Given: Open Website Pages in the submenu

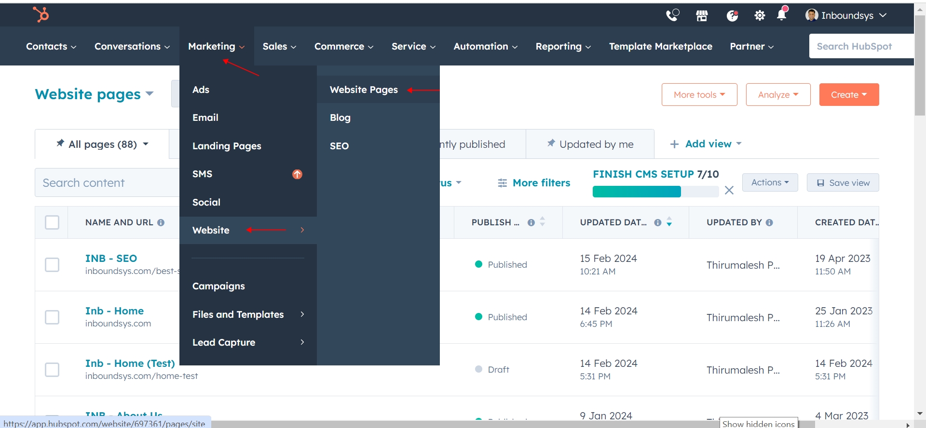Looking at the screenshot, I should pos(364,90).
